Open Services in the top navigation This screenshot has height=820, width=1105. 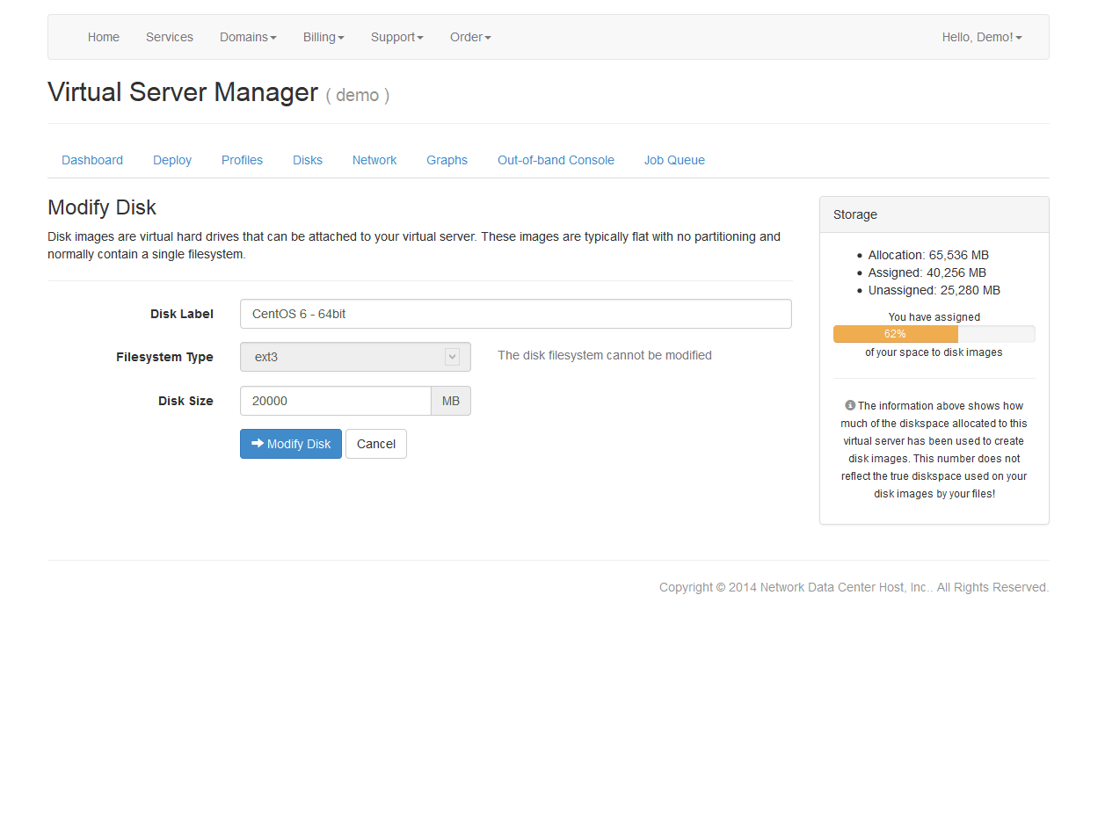pos(170,37)
